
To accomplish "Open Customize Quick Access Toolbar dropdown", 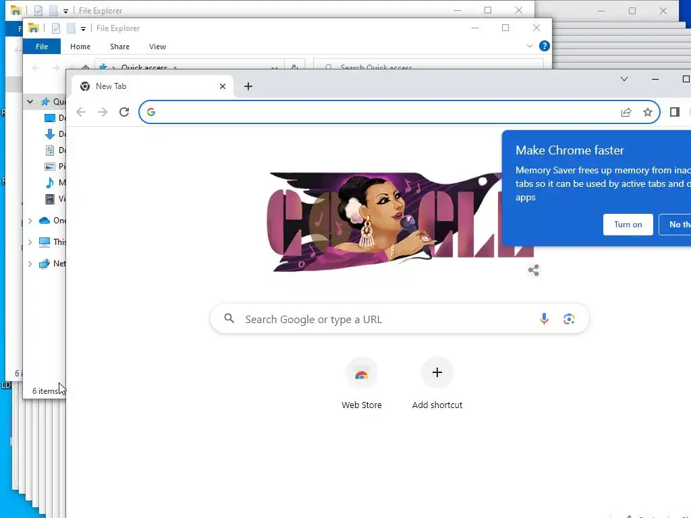I will pos(83,28).
